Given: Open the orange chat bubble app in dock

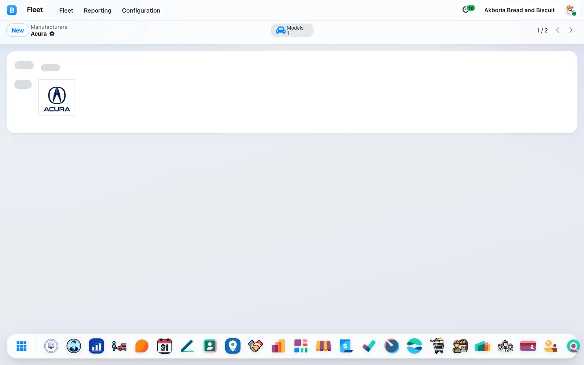Looking at the screenshot, I should click(x=142, y=346).
